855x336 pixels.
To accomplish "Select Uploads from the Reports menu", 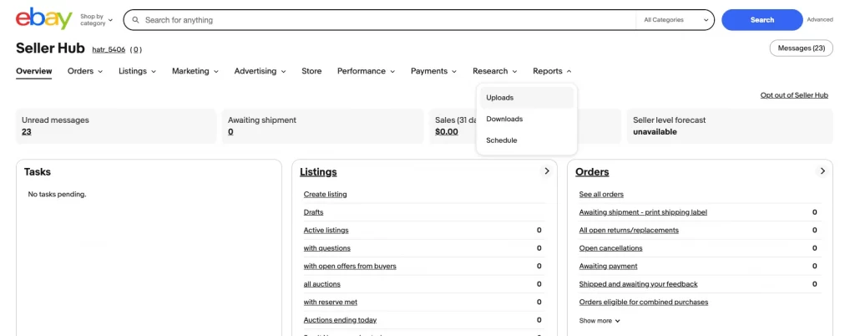I will (x=527, y=98).
